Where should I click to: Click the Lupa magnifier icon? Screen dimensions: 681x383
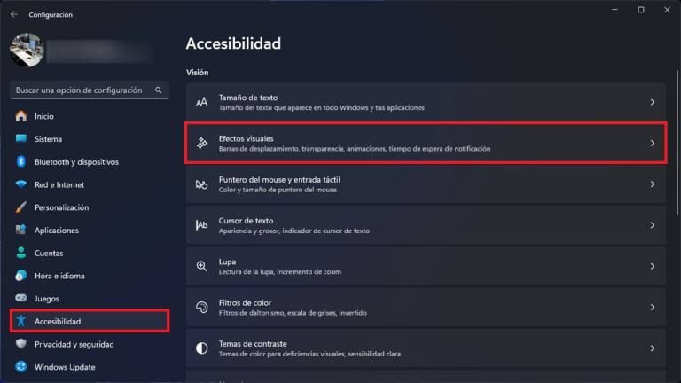tap(201, 266)
